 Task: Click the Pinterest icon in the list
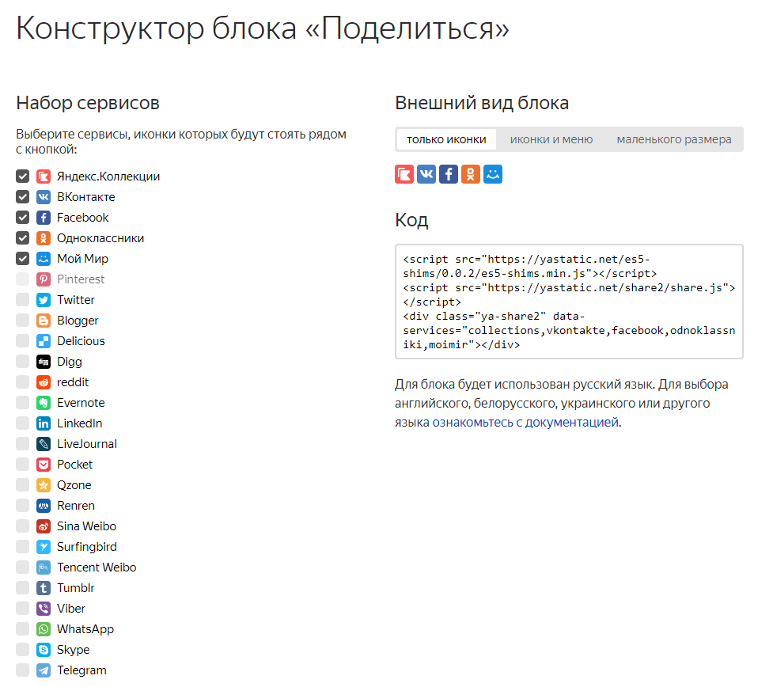(x=44, y=279)
